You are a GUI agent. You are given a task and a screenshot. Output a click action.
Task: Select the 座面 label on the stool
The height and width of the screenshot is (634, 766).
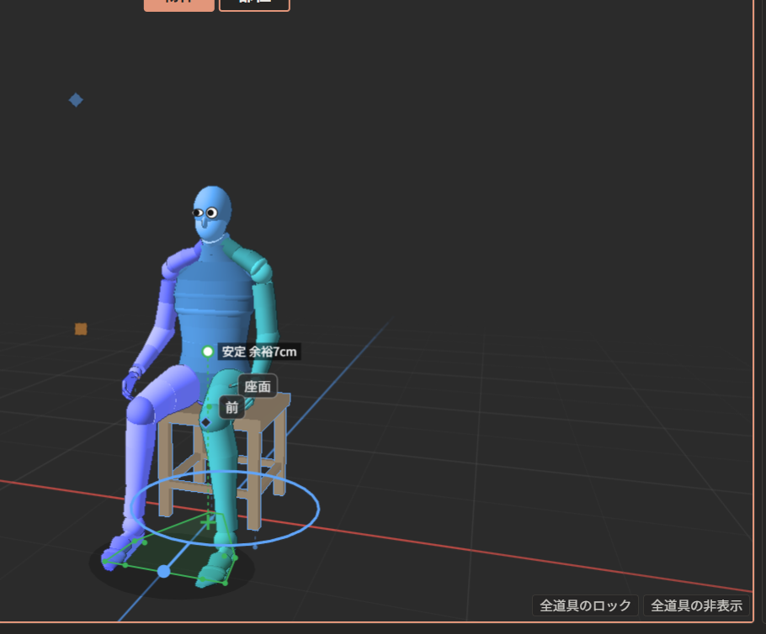258,387
